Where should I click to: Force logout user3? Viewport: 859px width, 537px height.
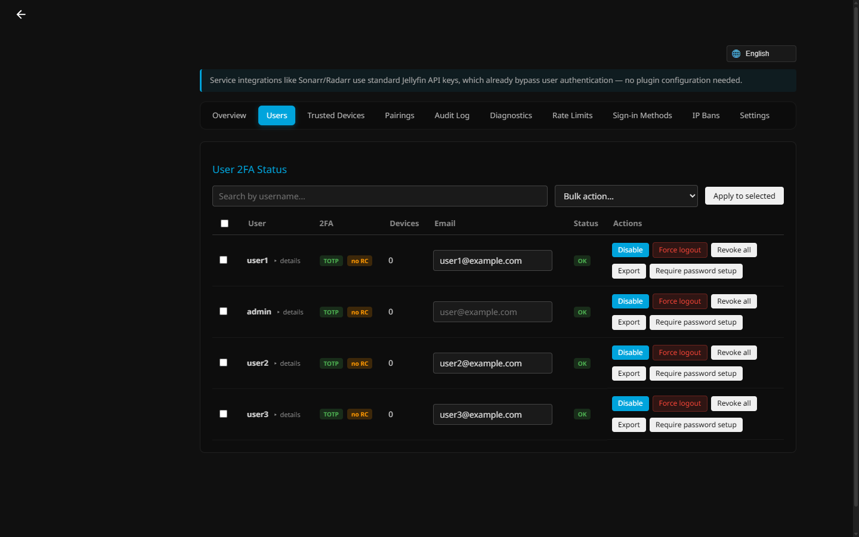click(680, 403)
